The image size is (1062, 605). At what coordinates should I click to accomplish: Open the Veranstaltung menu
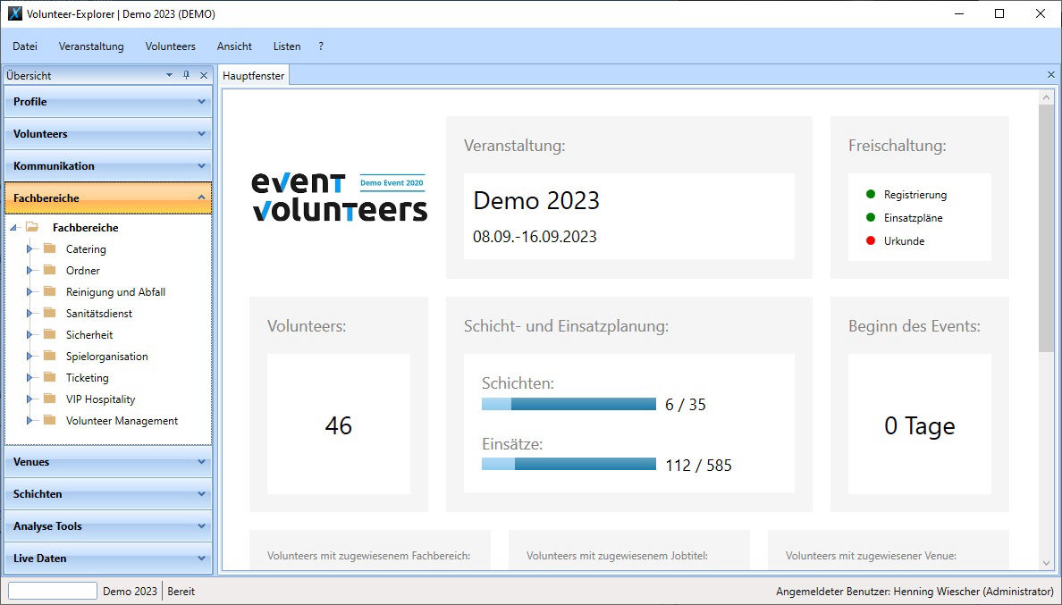[90, 46]
